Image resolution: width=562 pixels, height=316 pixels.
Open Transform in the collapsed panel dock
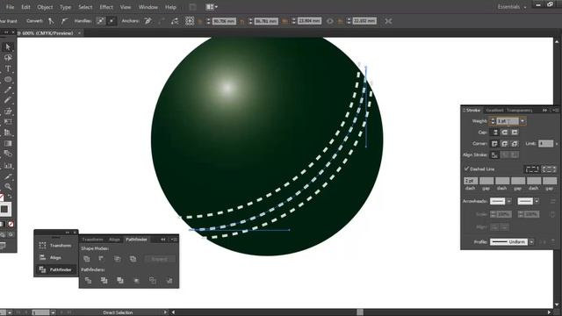click(56, 246)
